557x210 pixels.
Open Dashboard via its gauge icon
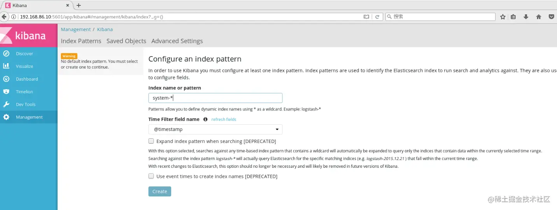coord(6,79)
